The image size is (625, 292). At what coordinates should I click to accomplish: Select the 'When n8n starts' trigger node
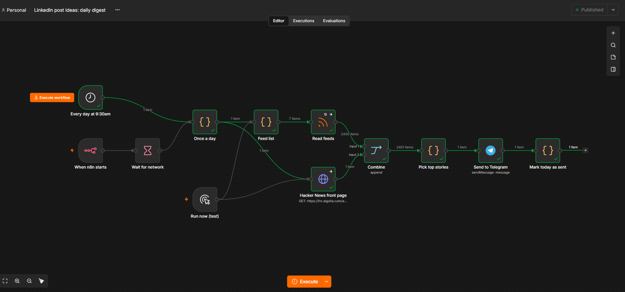click(x=90, y=150)
